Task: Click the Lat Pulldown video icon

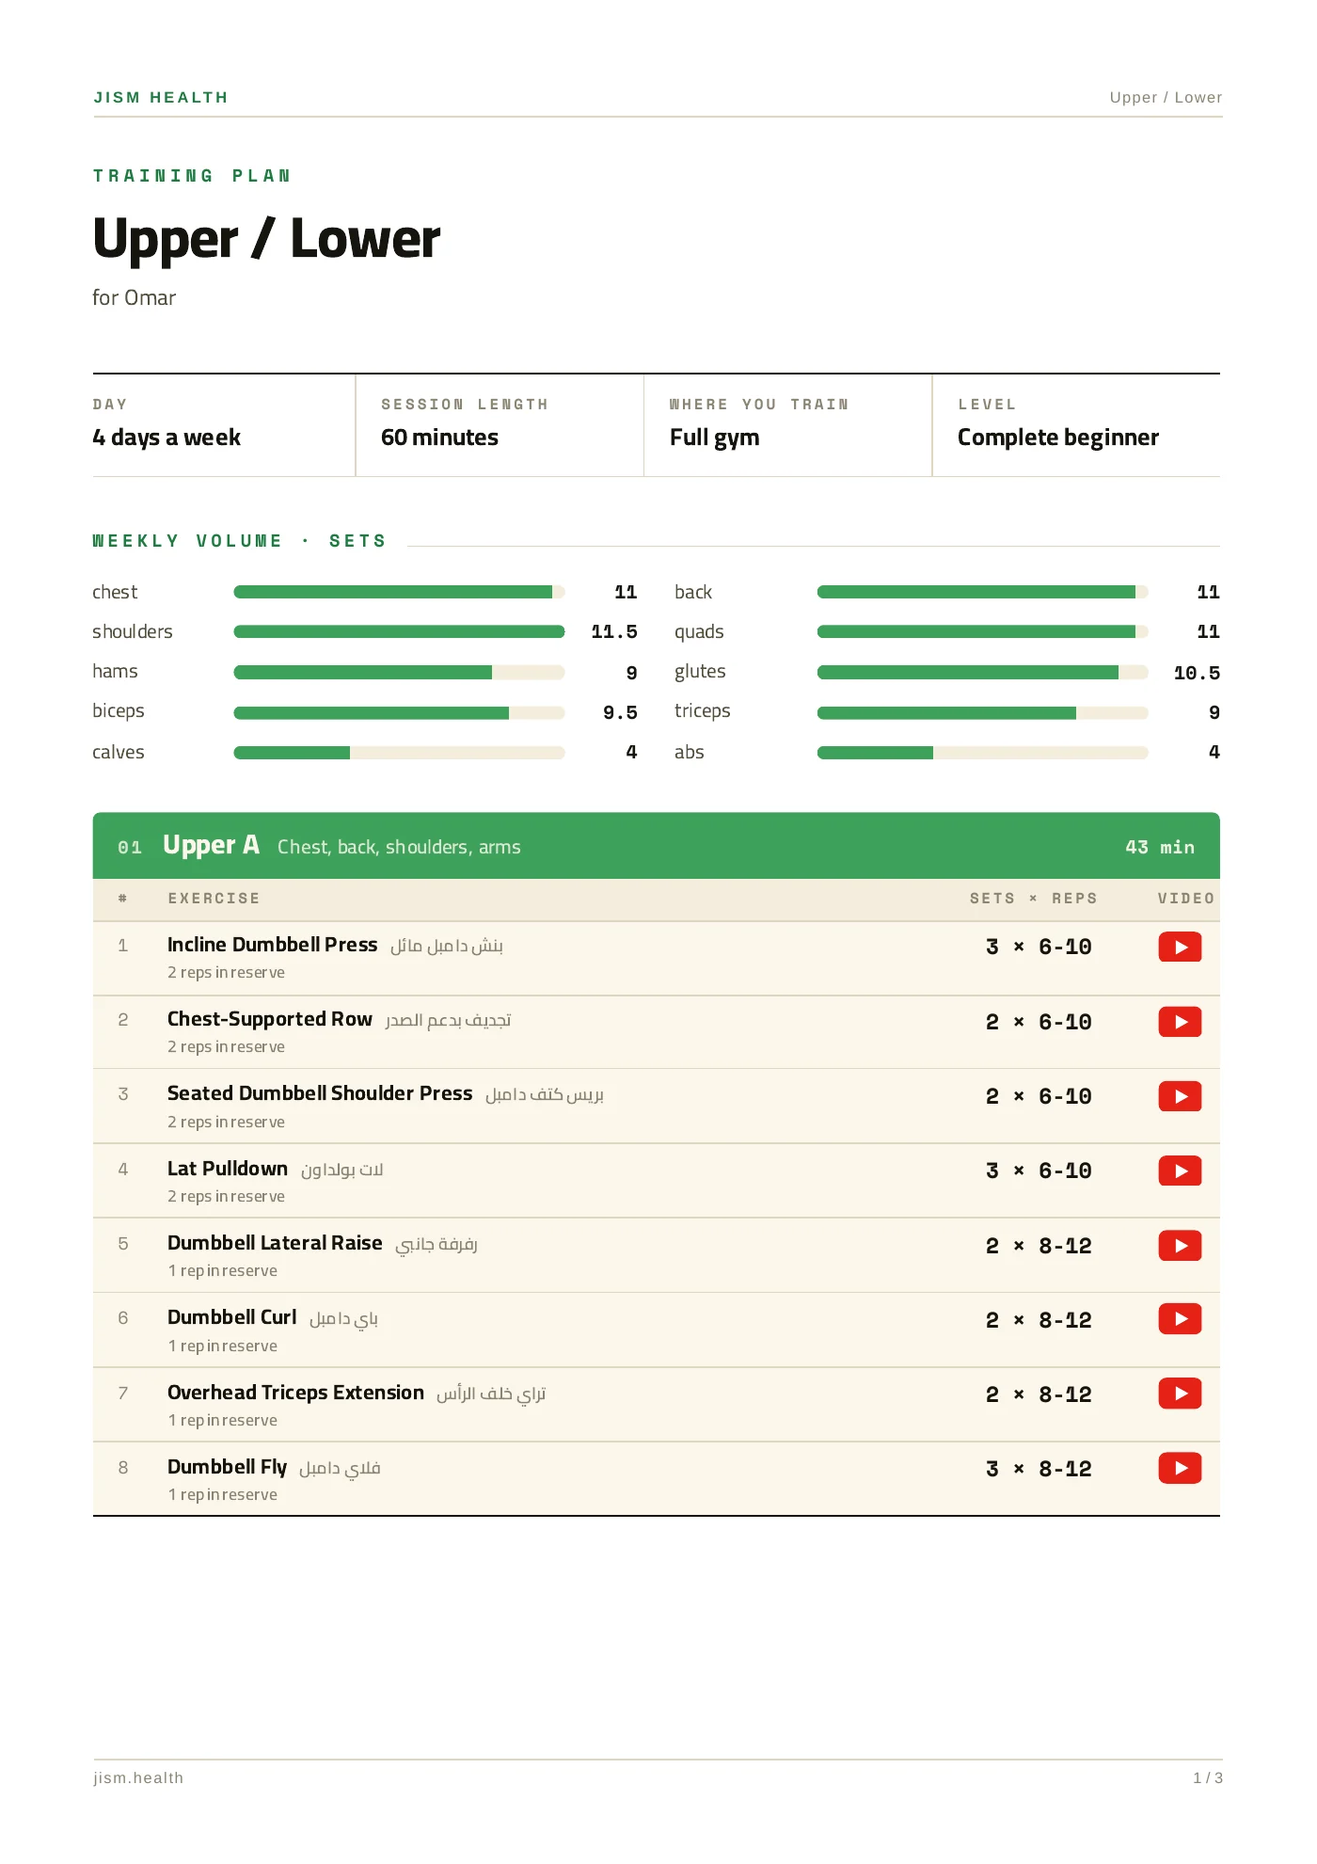Action: click(x=1180, y=1171)
